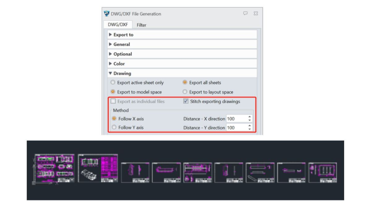Decrease Distance - Y direction value

250,129
